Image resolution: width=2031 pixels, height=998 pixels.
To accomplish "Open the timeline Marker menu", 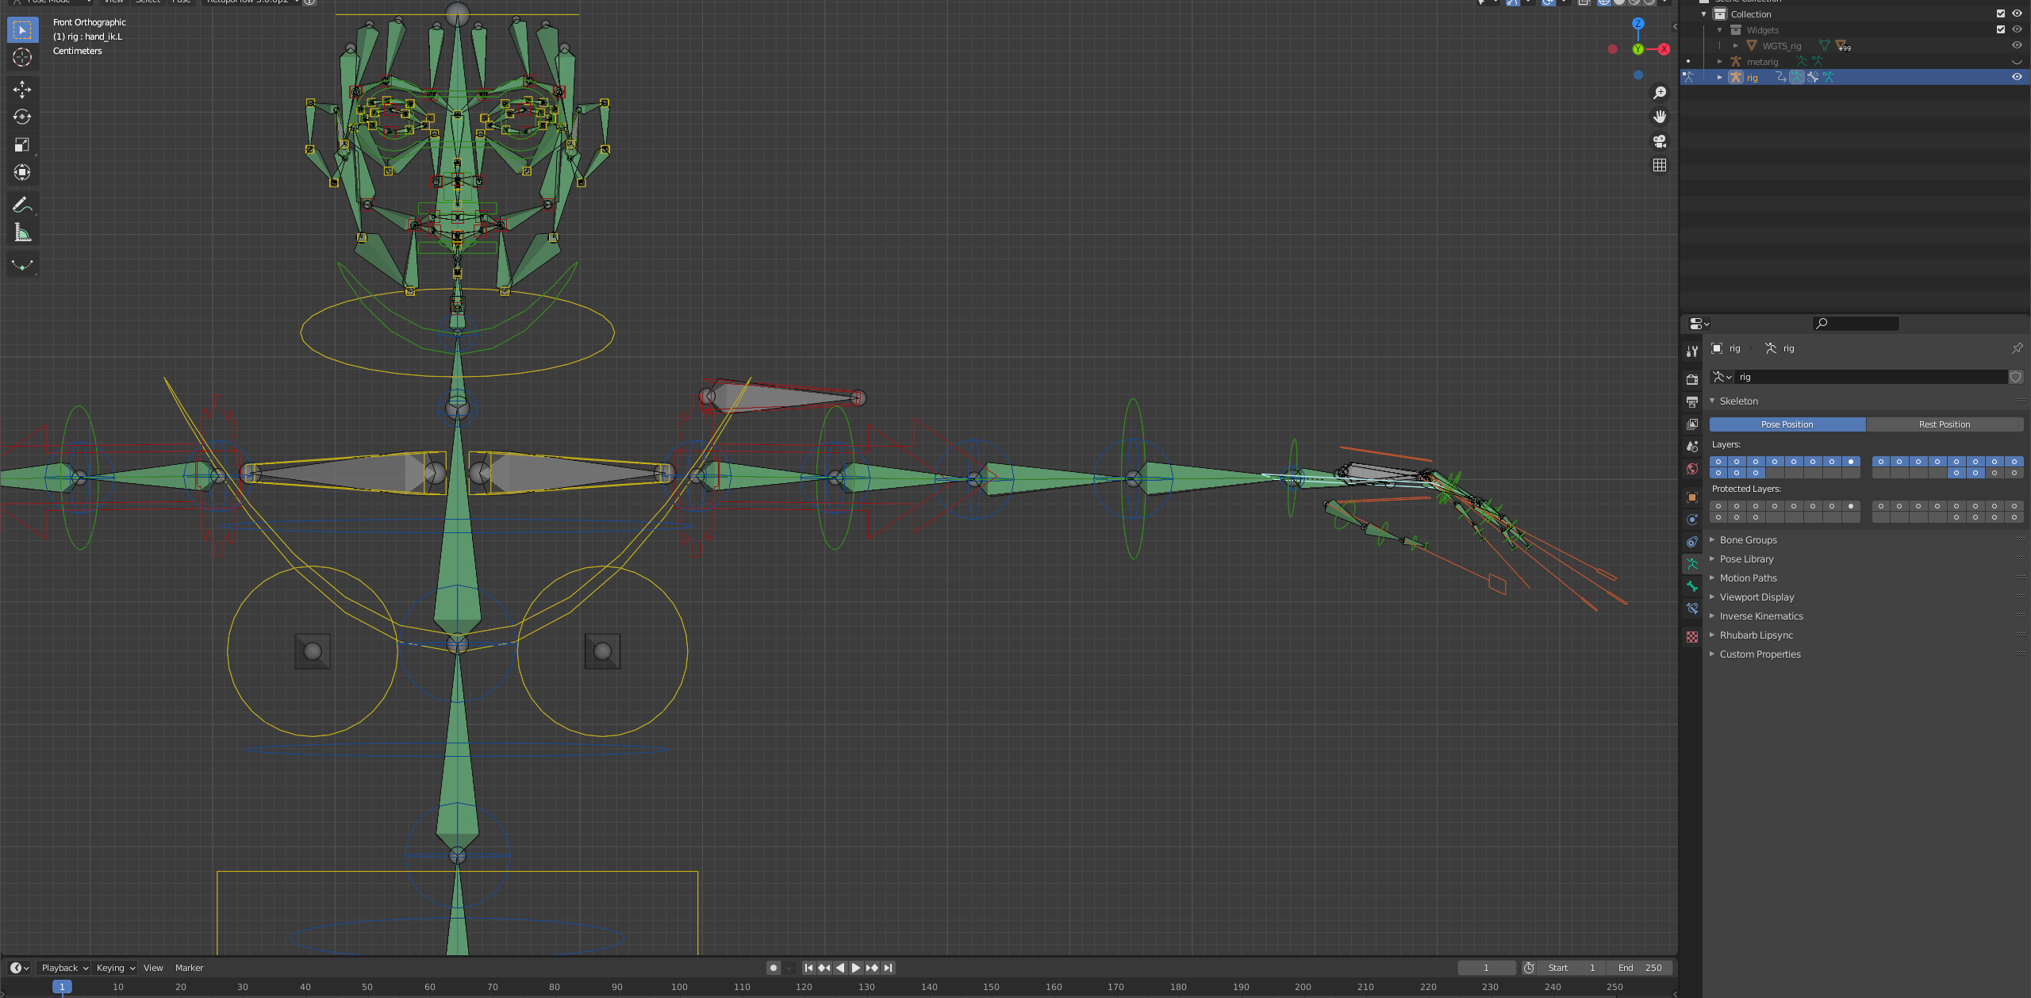I will (x=189, y=968).
